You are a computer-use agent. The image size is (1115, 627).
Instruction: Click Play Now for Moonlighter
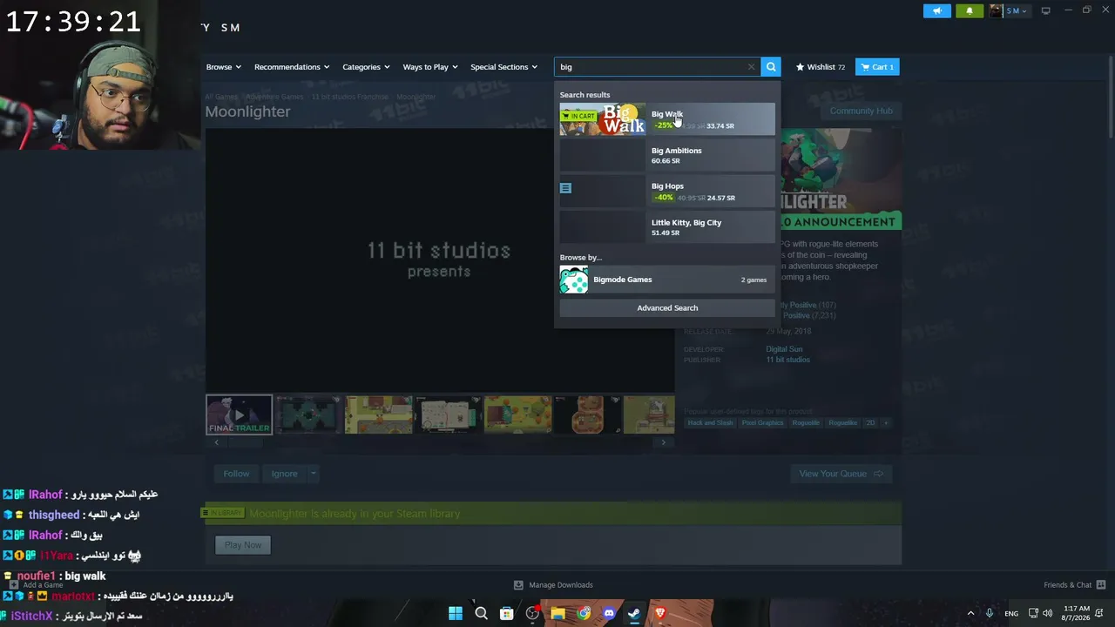(x=243, y=545)
